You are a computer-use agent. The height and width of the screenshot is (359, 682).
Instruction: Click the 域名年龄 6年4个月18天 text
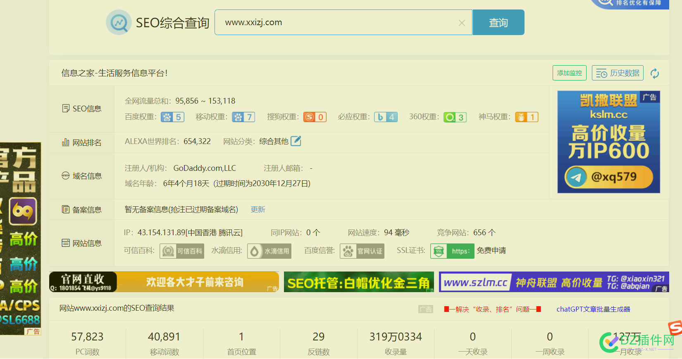(x=186, y=184)
